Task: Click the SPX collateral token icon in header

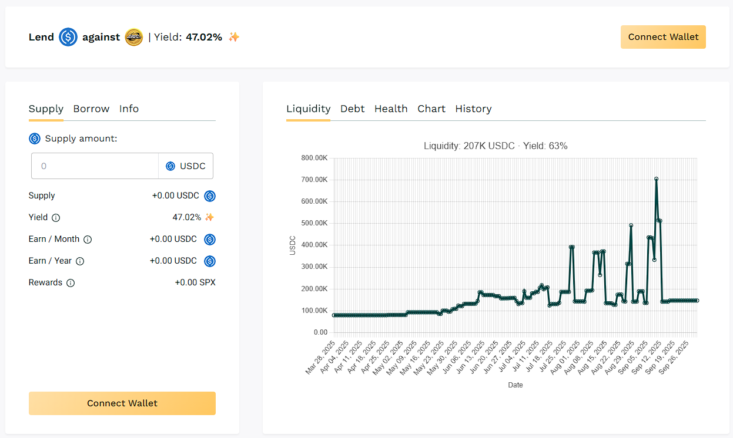Action: 134,37
